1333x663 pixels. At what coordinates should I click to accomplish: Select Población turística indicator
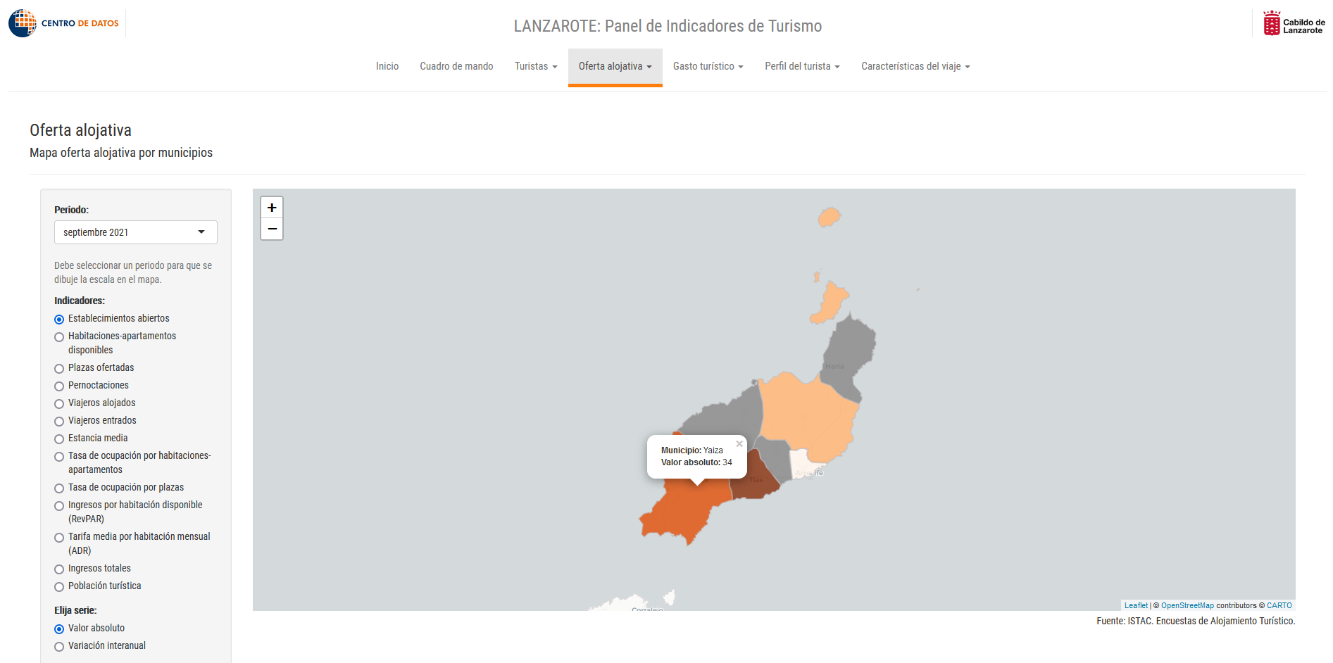pyautogui.click(x=59, y=587)
